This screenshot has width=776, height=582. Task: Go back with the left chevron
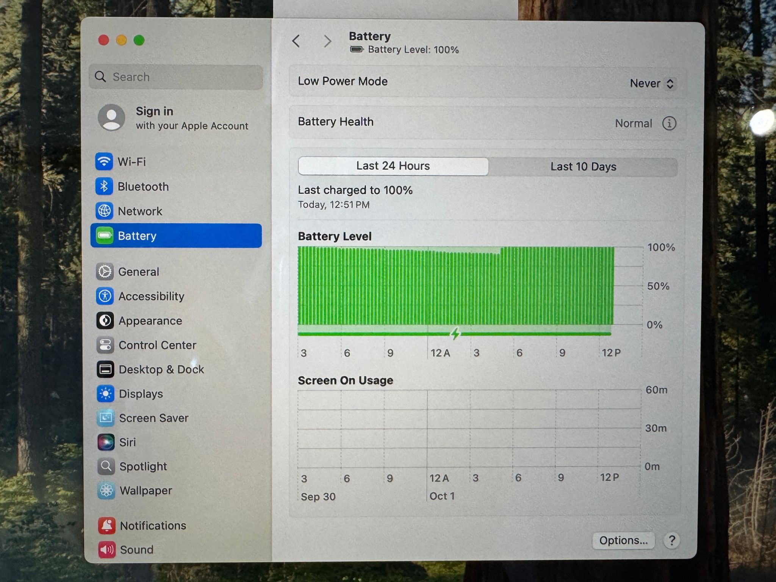296,41
